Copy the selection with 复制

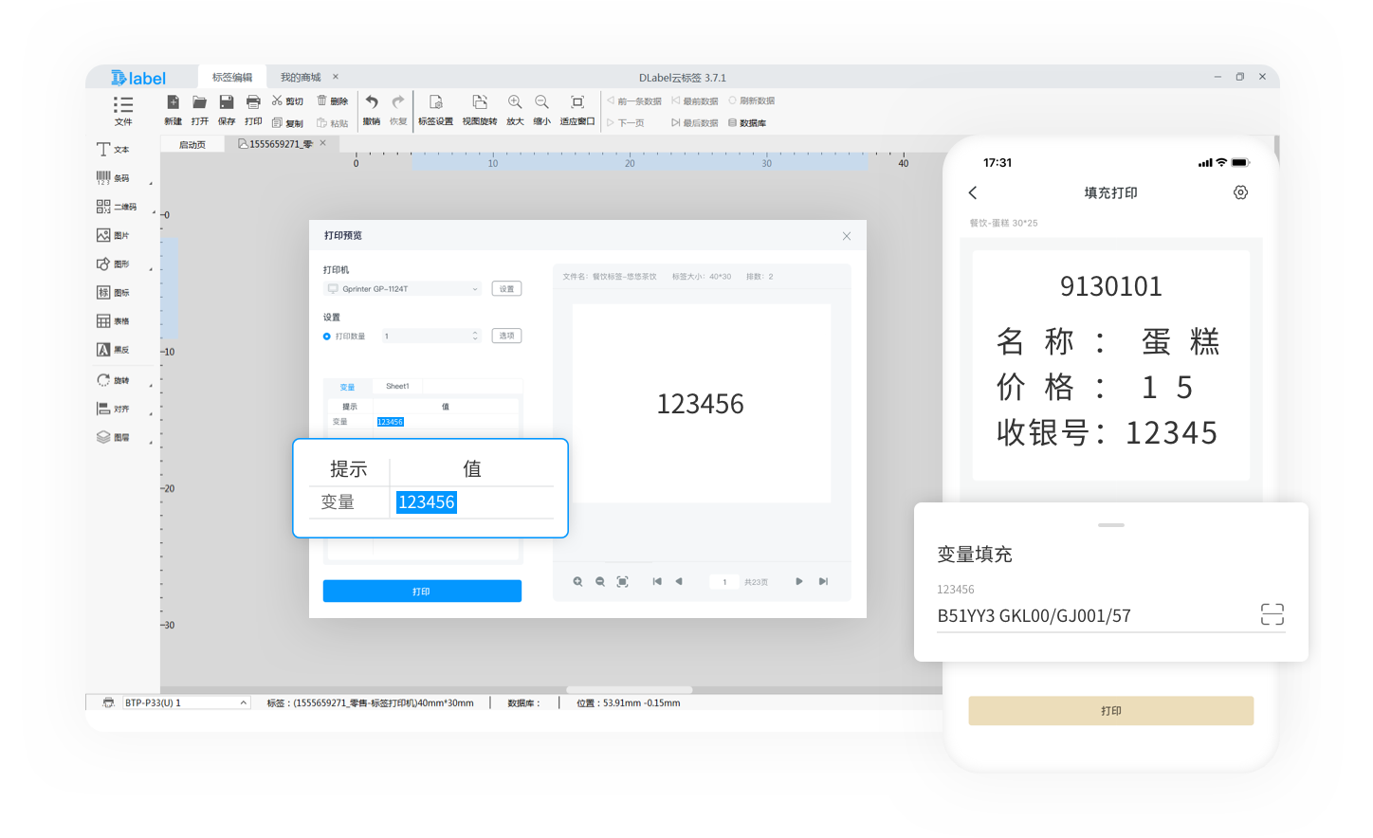coord(287,123)
